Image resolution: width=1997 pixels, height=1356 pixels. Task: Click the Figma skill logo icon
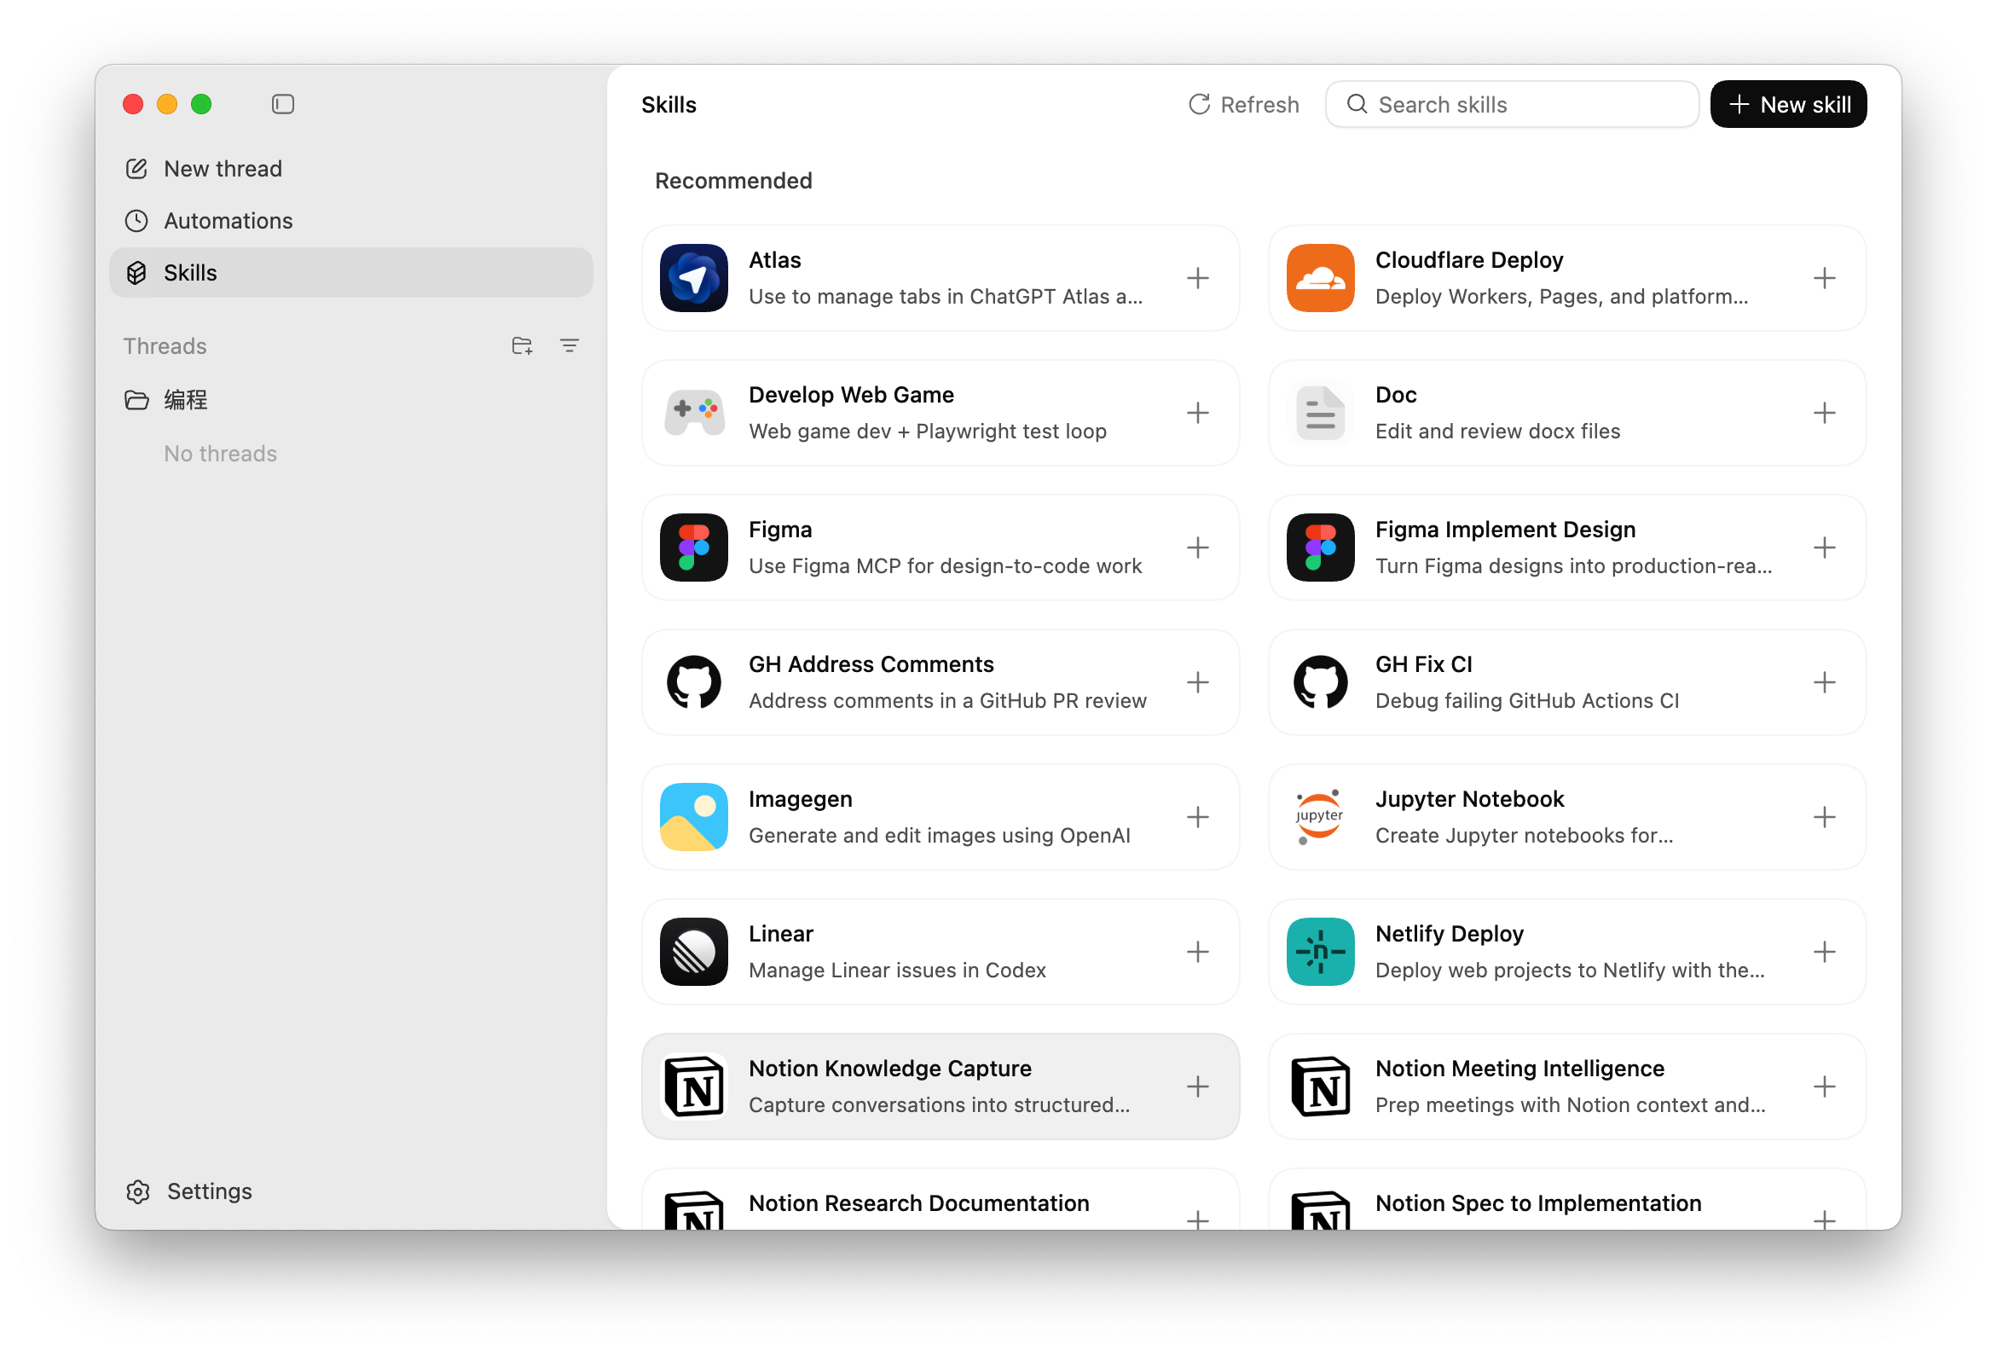[x=693, y=548]
